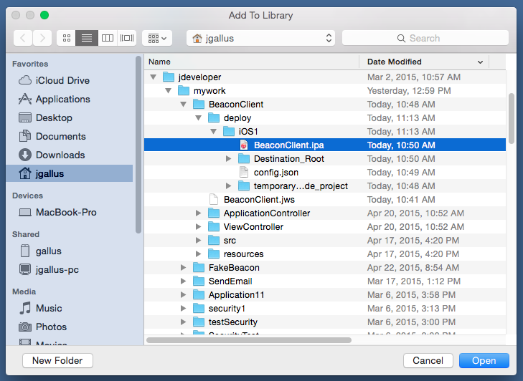Sort by the Date Modified column header
The width and height of the screenshot is (523, 381).
424,62
